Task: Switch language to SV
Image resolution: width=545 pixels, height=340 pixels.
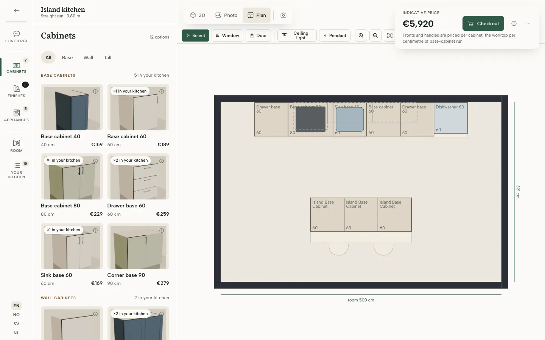Action: (x=16, y=324)
